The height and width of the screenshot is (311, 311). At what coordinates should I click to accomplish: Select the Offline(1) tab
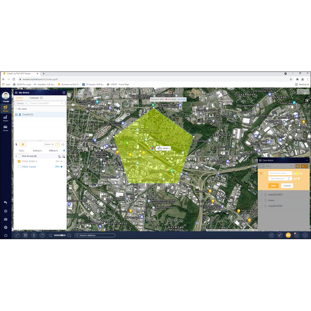pyautogui.click(x=53, y=151)
